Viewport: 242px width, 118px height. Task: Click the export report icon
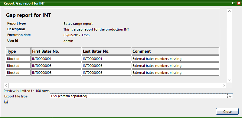pos(6,102)
